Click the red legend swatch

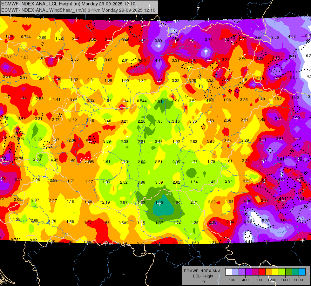[x=262, y=272]
